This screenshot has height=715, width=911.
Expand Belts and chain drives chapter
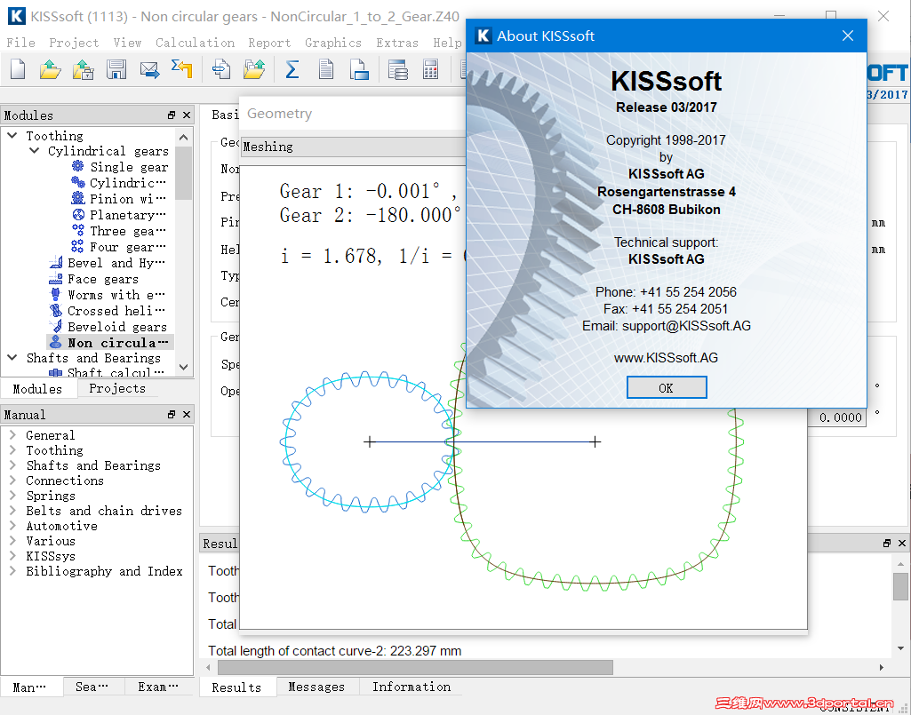[12, 510]
